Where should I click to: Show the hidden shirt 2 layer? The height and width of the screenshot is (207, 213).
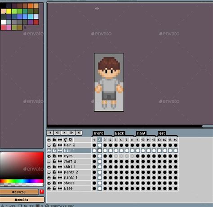tap(49, 161)
